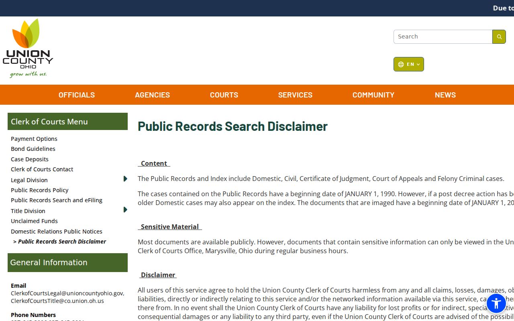Open the Bond Guidelines link
Image resolution: width=514 pixels, height=321 pixels.
33,149
